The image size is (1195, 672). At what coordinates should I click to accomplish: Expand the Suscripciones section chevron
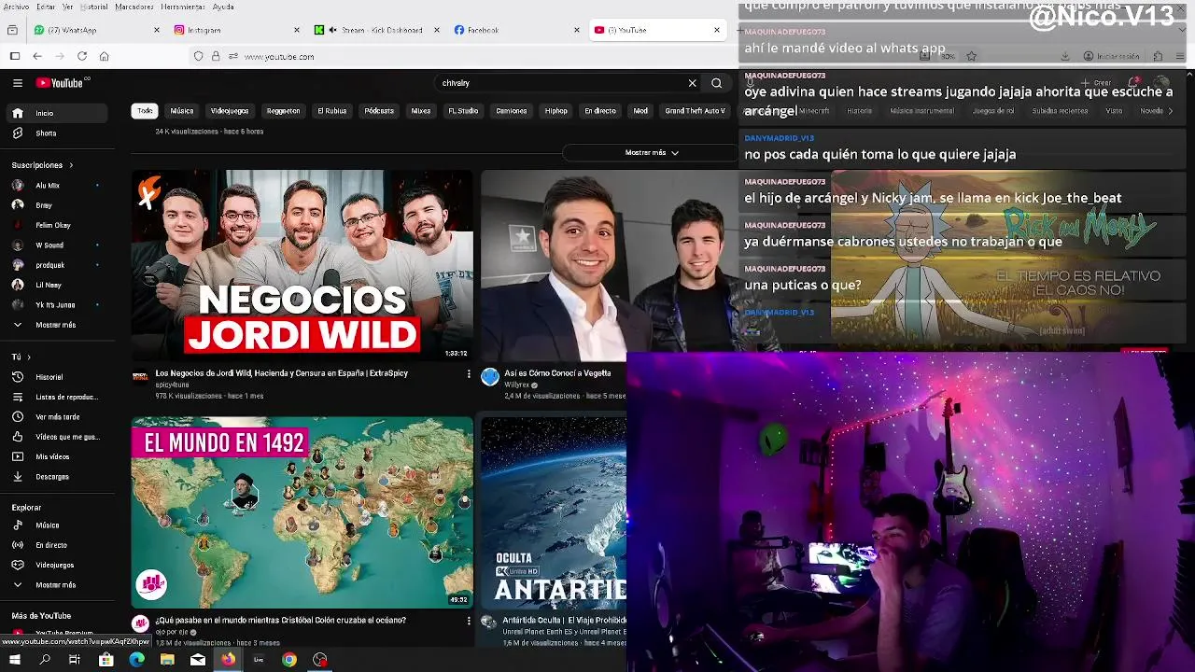point(70,165)
